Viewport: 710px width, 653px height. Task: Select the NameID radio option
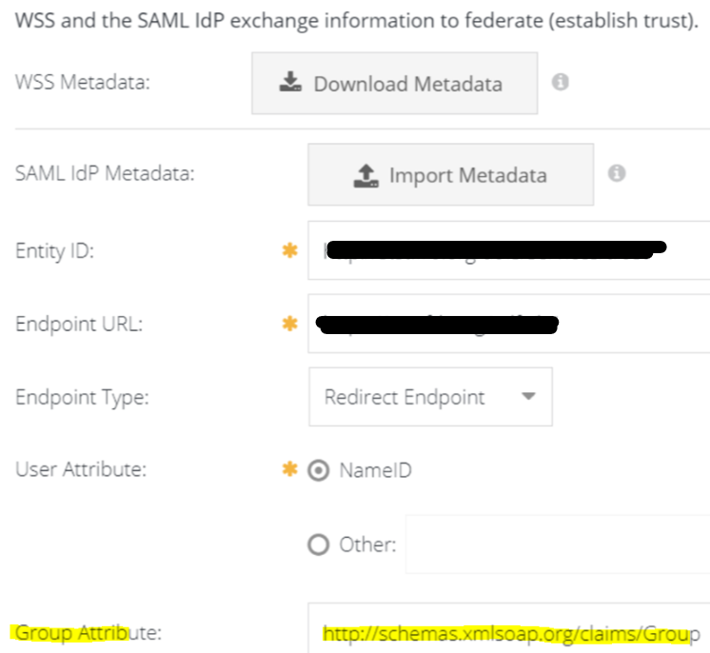(319, 470)
